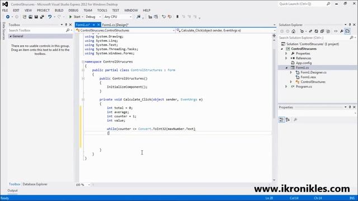Click the Open File toolbar icon
The image size is (358, 201).
[30, 17]
